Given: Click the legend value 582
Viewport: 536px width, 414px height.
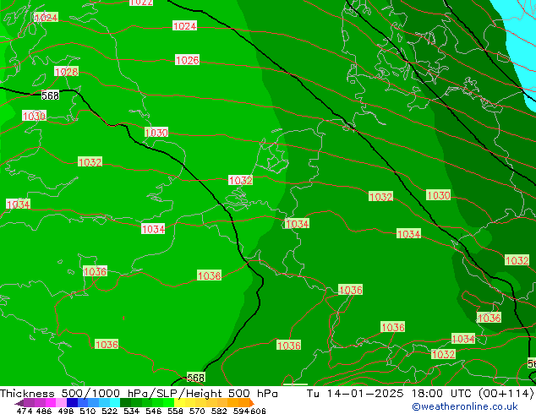Looking at the screenshot, I should 219,411.
